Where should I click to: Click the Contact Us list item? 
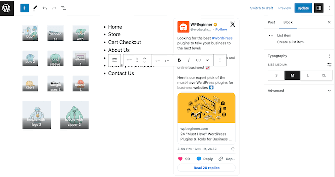coord(121,73)
